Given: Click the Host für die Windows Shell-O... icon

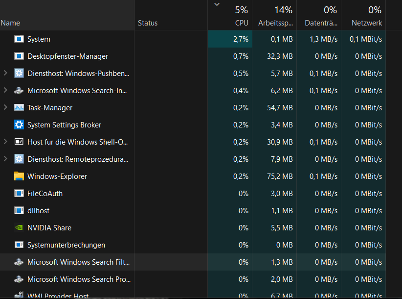Looking at the screenshot, I should click(x=19, y=142).
